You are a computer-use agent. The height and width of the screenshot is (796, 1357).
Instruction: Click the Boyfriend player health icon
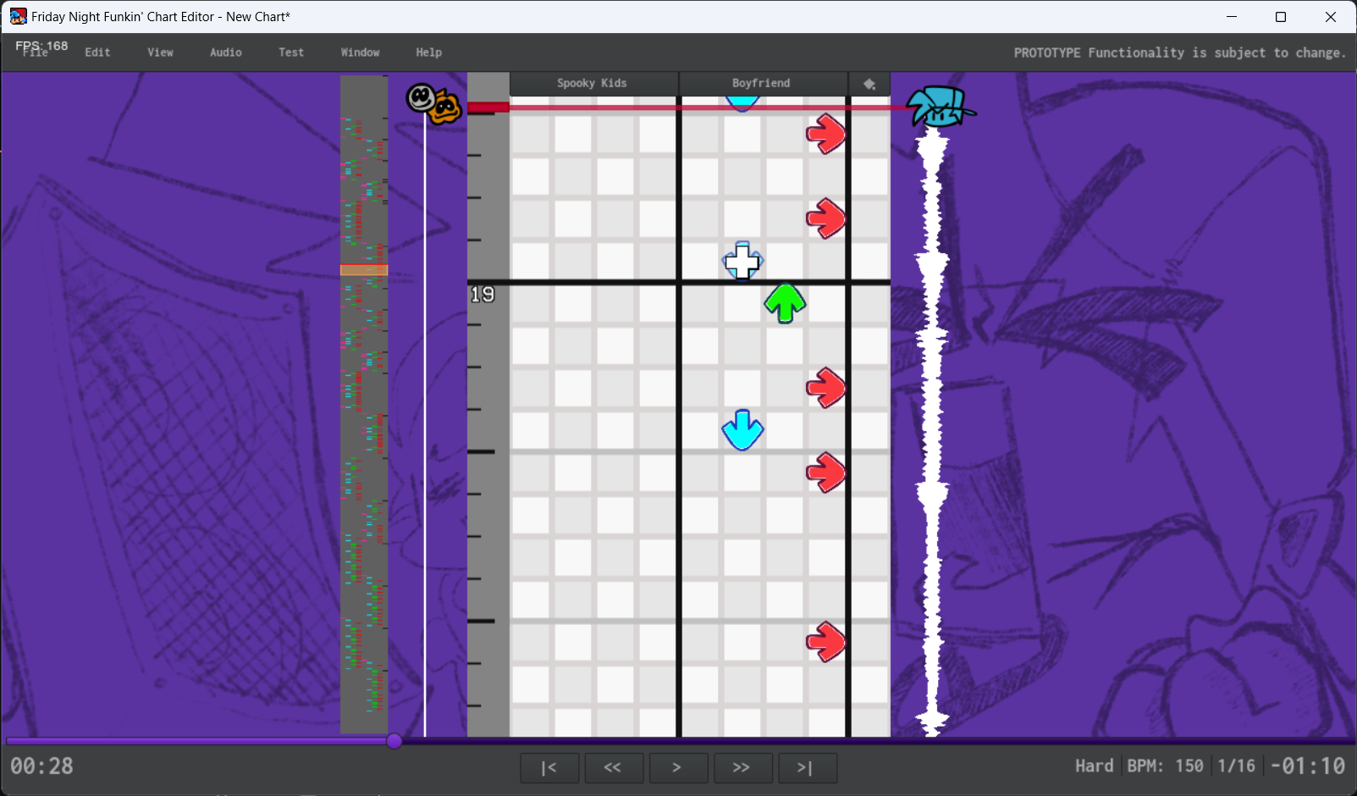point(941,107)
